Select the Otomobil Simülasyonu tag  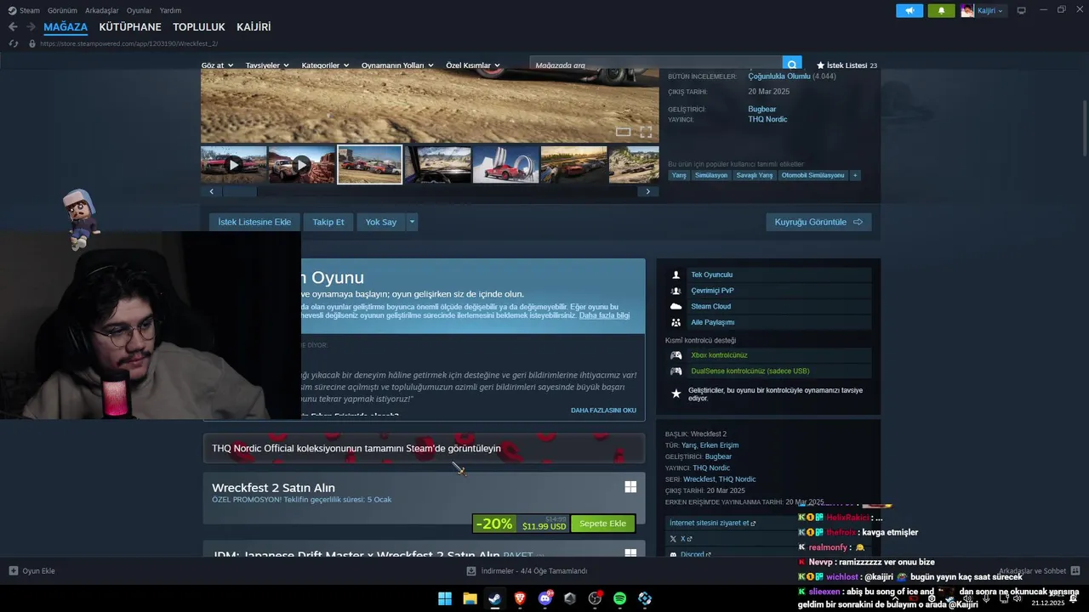coord(813,175)
